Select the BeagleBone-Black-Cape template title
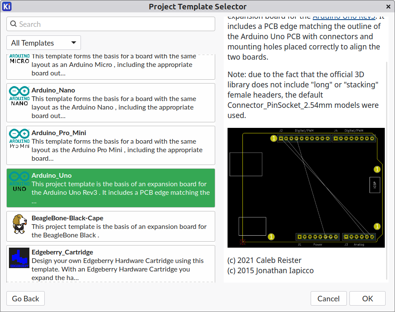395x312 pixels. (67, 218)
